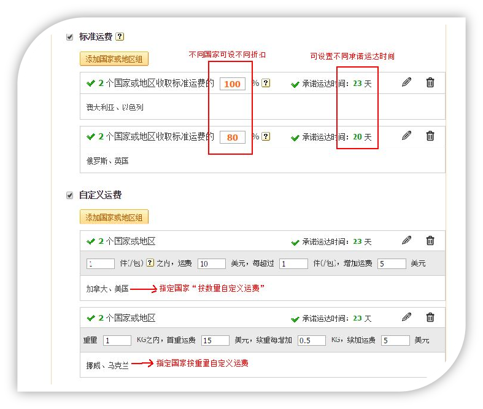This screenshot has width=483, height=409.
Task: Click 承诺运达时间: 23 天 in first standard group
Action: tap(337, 84)
